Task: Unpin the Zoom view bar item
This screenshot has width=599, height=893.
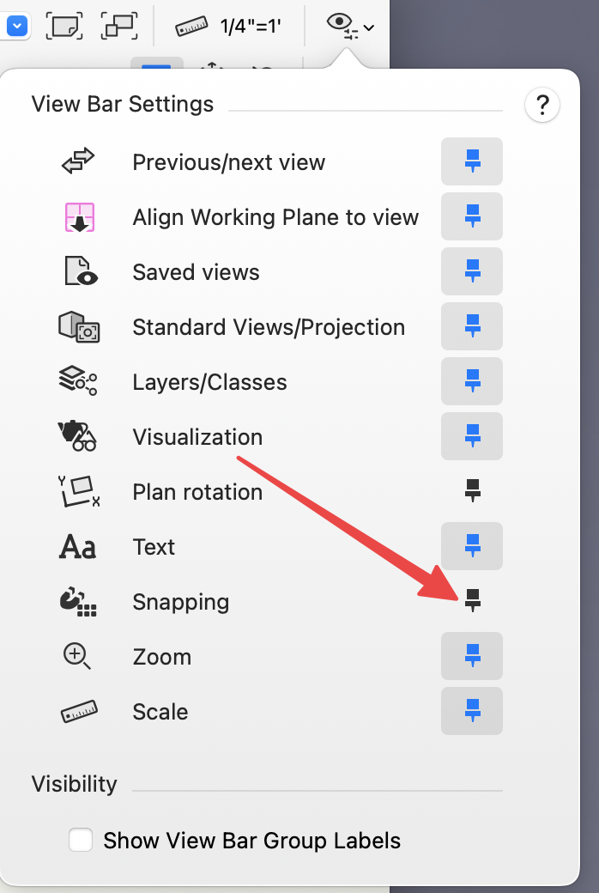Action: point(471,655)
